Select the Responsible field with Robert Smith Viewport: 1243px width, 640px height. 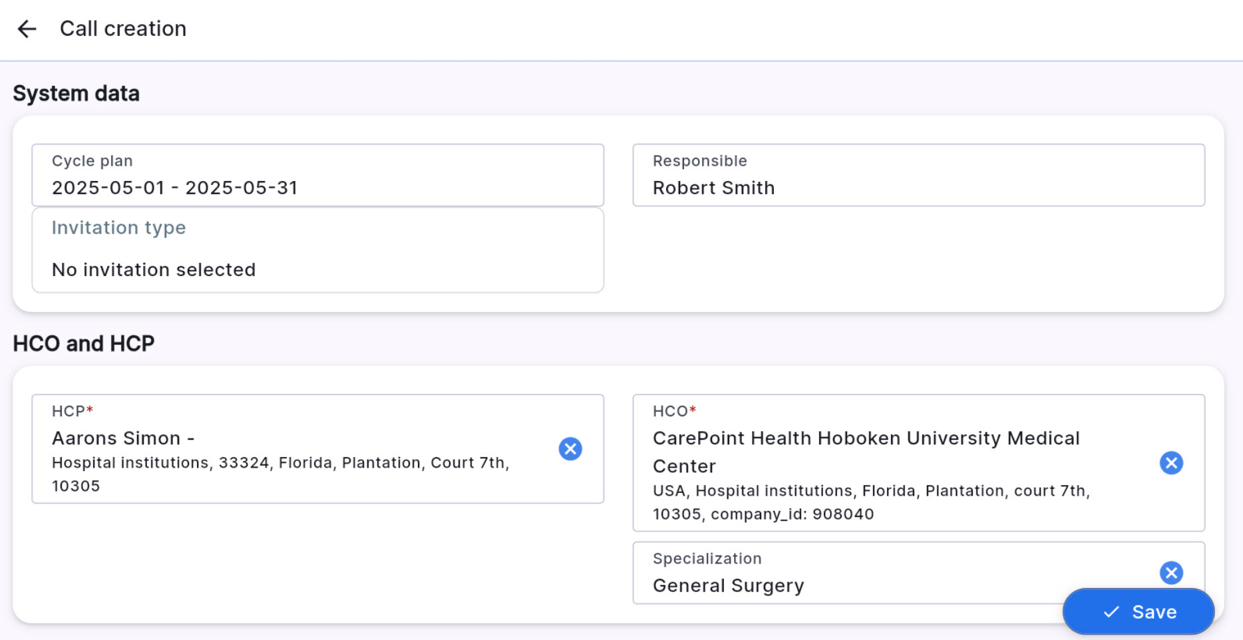tap(918, 176)
